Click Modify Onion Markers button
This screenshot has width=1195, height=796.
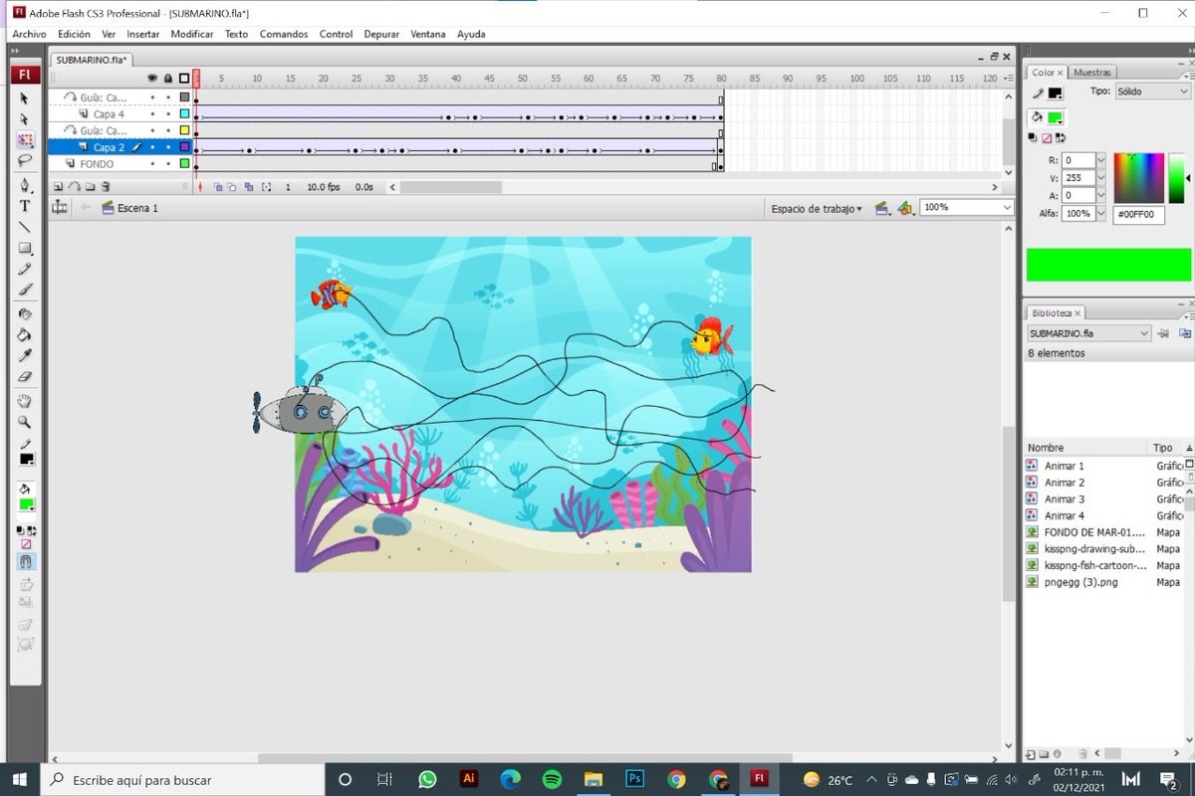point(266,186)
